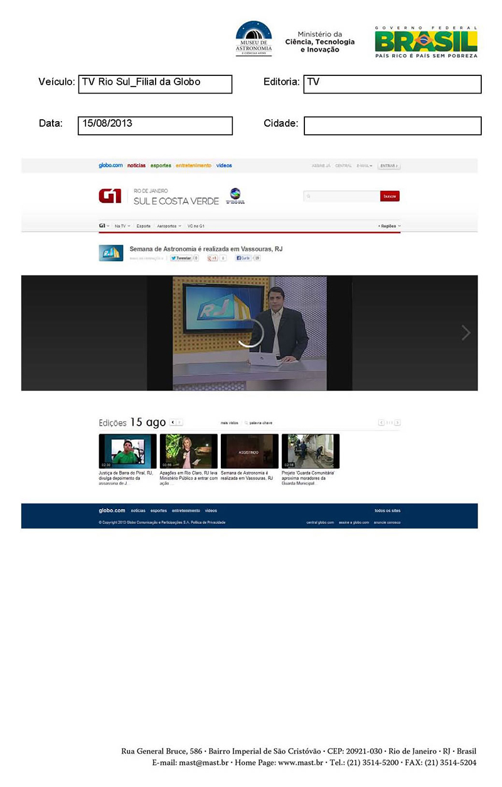Click the footer entretenimento link

[186, 511]
